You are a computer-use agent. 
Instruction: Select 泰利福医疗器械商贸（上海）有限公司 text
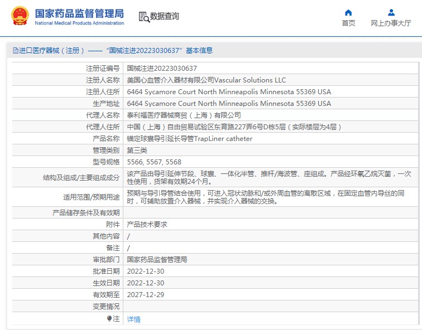click(x=184, y=115)
